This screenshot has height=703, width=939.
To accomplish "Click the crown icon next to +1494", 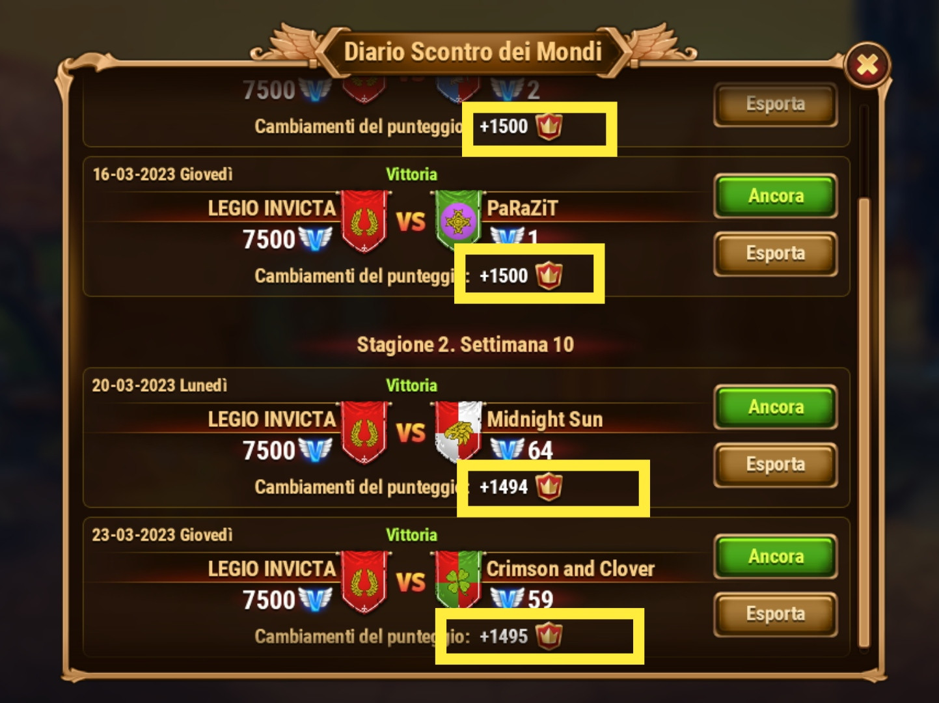I will pyautogui.click(x=548, y=486).
